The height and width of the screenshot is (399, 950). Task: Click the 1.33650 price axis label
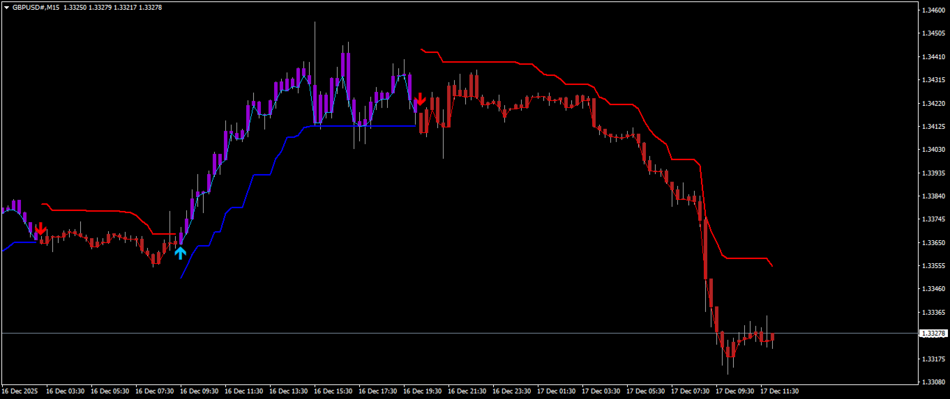[934, 242]
